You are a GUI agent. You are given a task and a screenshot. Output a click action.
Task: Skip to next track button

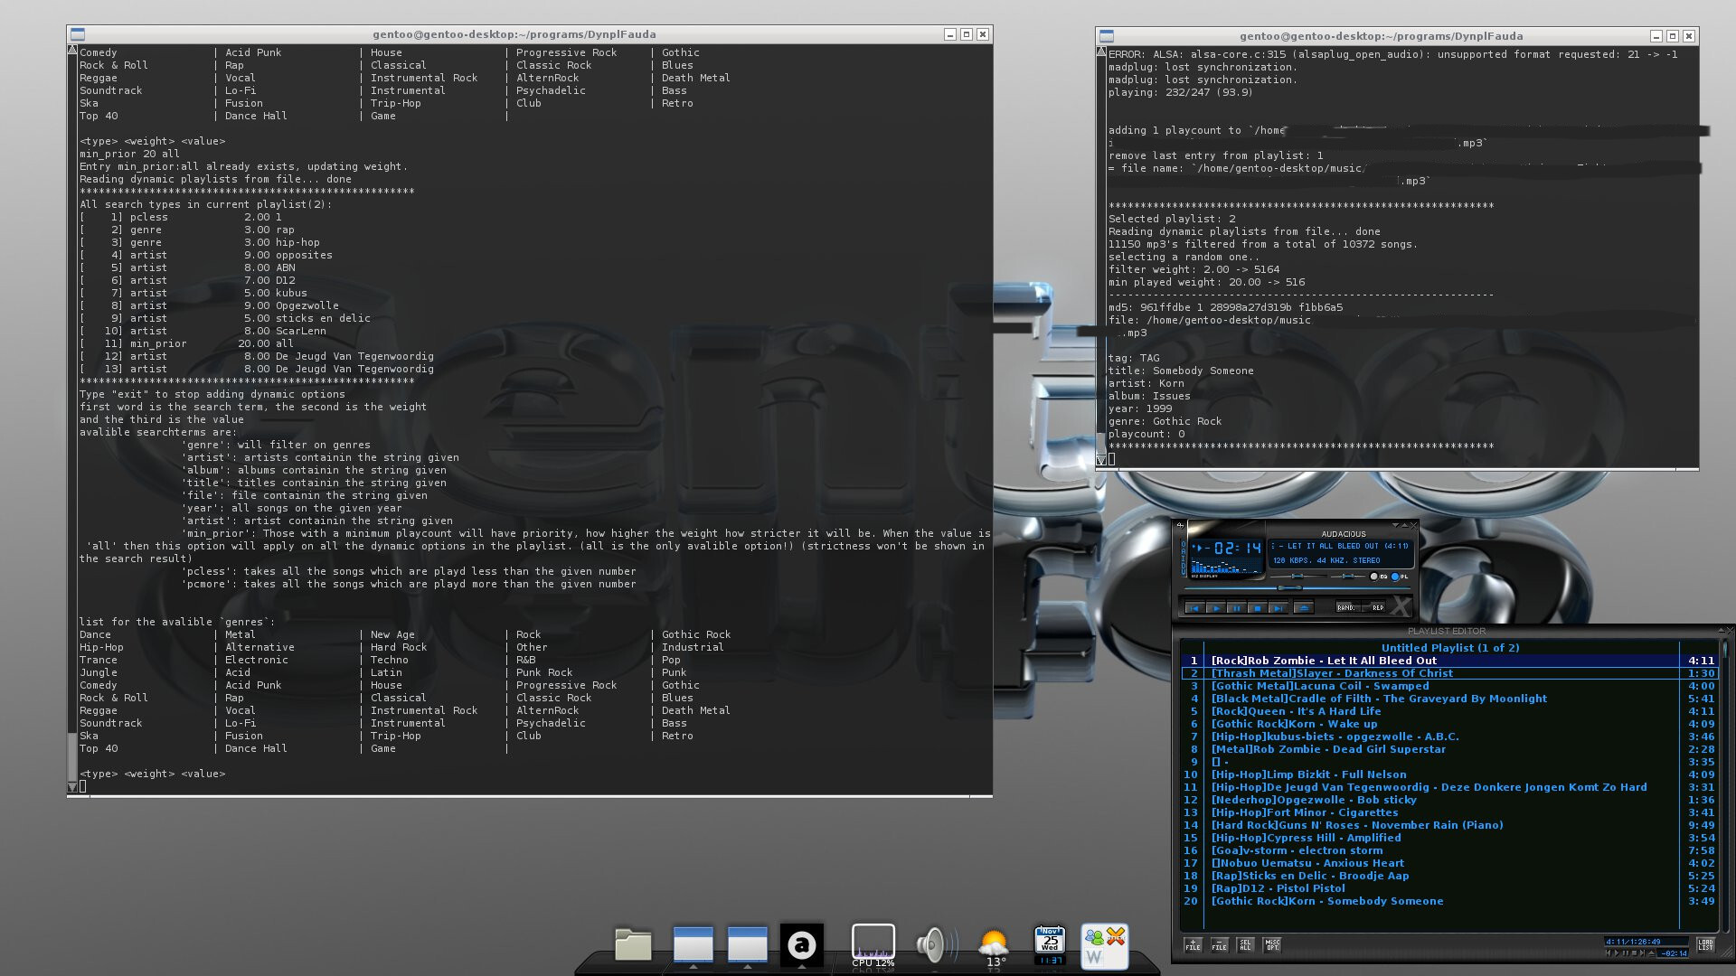pyautogui.click(x=1278, y=608)
